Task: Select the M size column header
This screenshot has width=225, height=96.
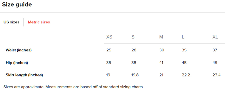Action: pos(161,37)
